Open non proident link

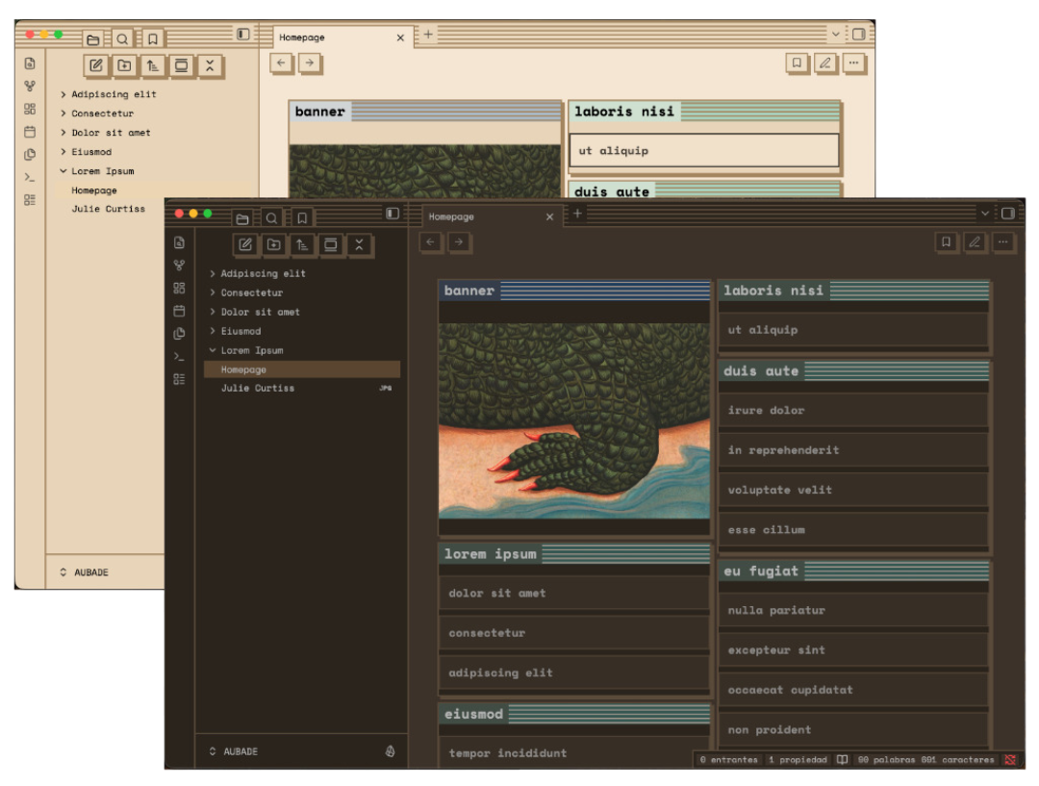(853, 729)
